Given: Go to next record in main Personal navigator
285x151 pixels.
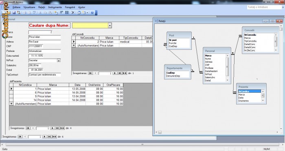Looking at the screenshot, I should pos(44,137).
